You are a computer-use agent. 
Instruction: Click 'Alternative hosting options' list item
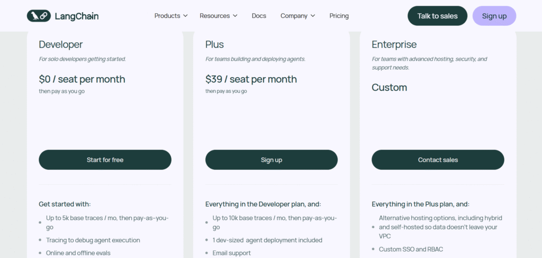coord(440,227)
